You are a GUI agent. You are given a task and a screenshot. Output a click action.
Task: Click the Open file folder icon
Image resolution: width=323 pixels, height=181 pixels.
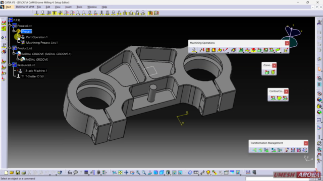coord(12,172)
